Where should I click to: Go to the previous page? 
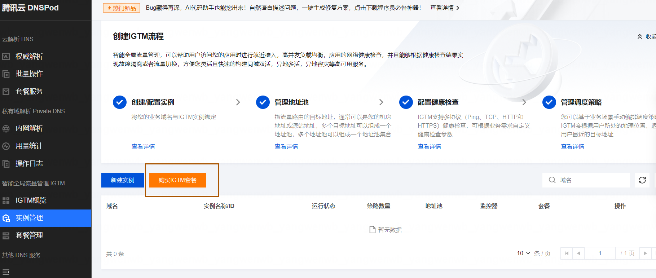coord(578,253)
